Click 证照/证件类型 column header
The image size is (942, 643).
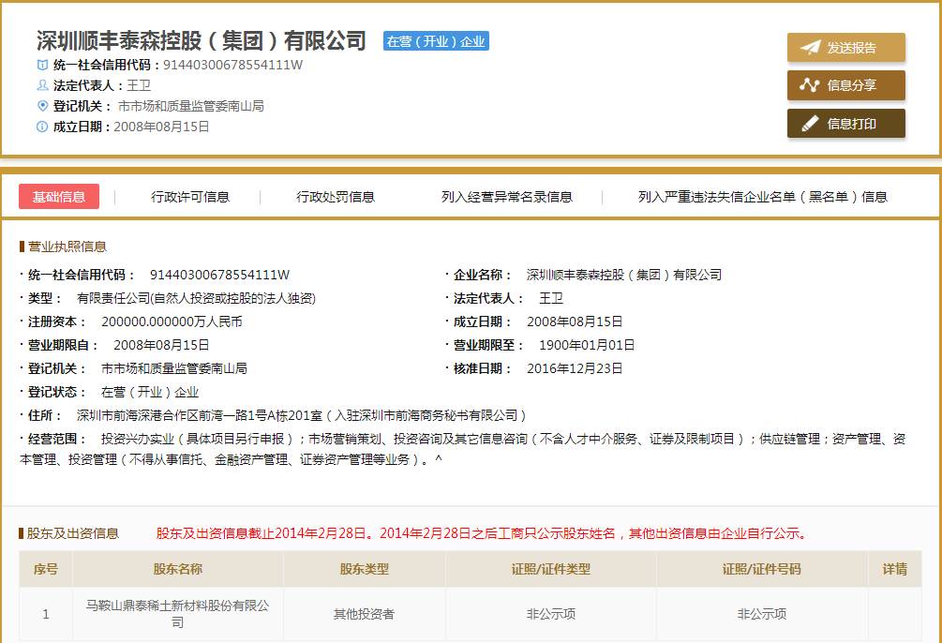[x=551, y=569]
